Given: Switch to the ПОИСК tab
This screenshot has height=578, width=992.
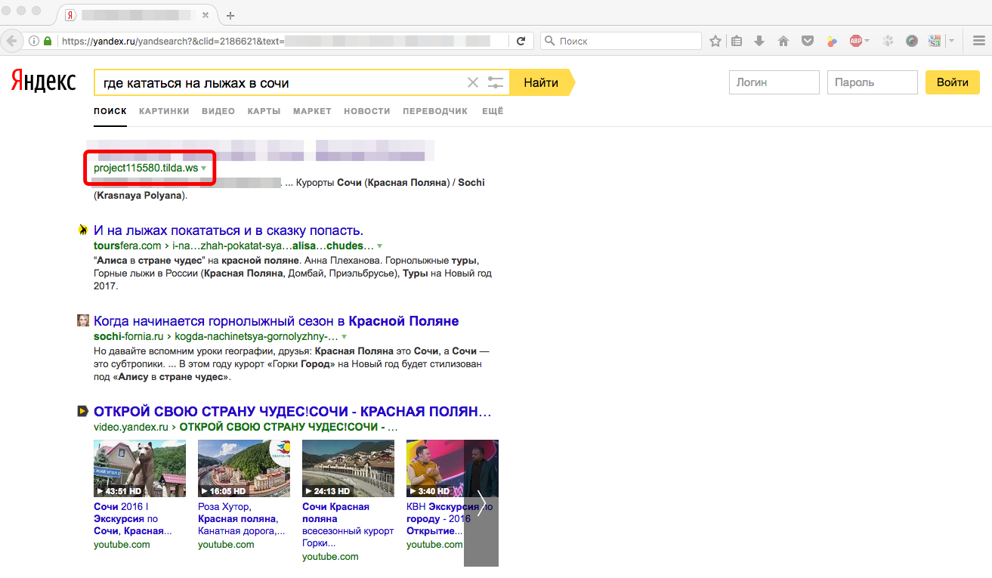Looking at the screenshot, I should coord(110,111).
